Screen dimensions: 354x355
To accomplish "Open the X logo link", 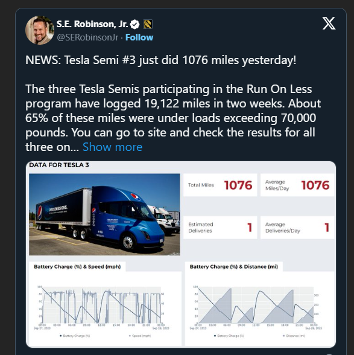I will tap(329, 24).
